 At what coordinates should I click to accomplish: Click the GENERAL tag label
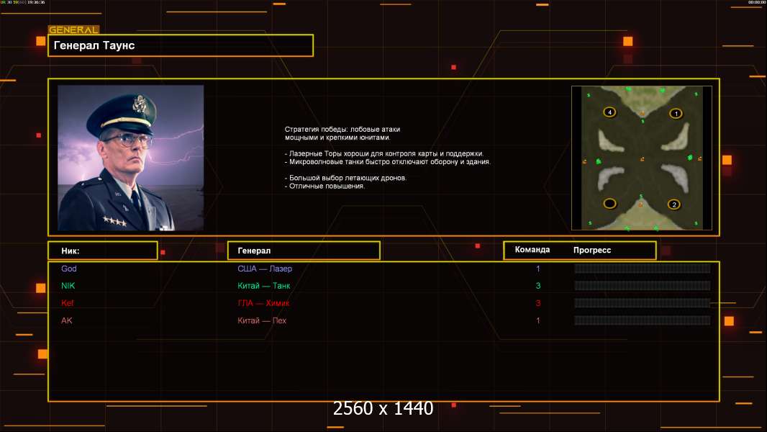tap(74, 30)
